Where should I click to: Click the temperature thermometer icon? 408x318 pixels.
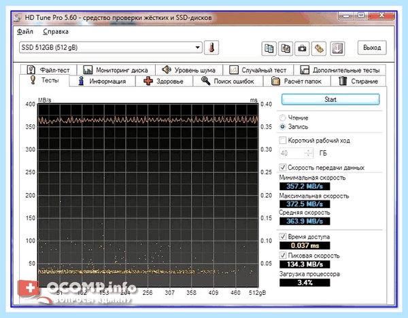pyautogui.click(x=211, y=48)
